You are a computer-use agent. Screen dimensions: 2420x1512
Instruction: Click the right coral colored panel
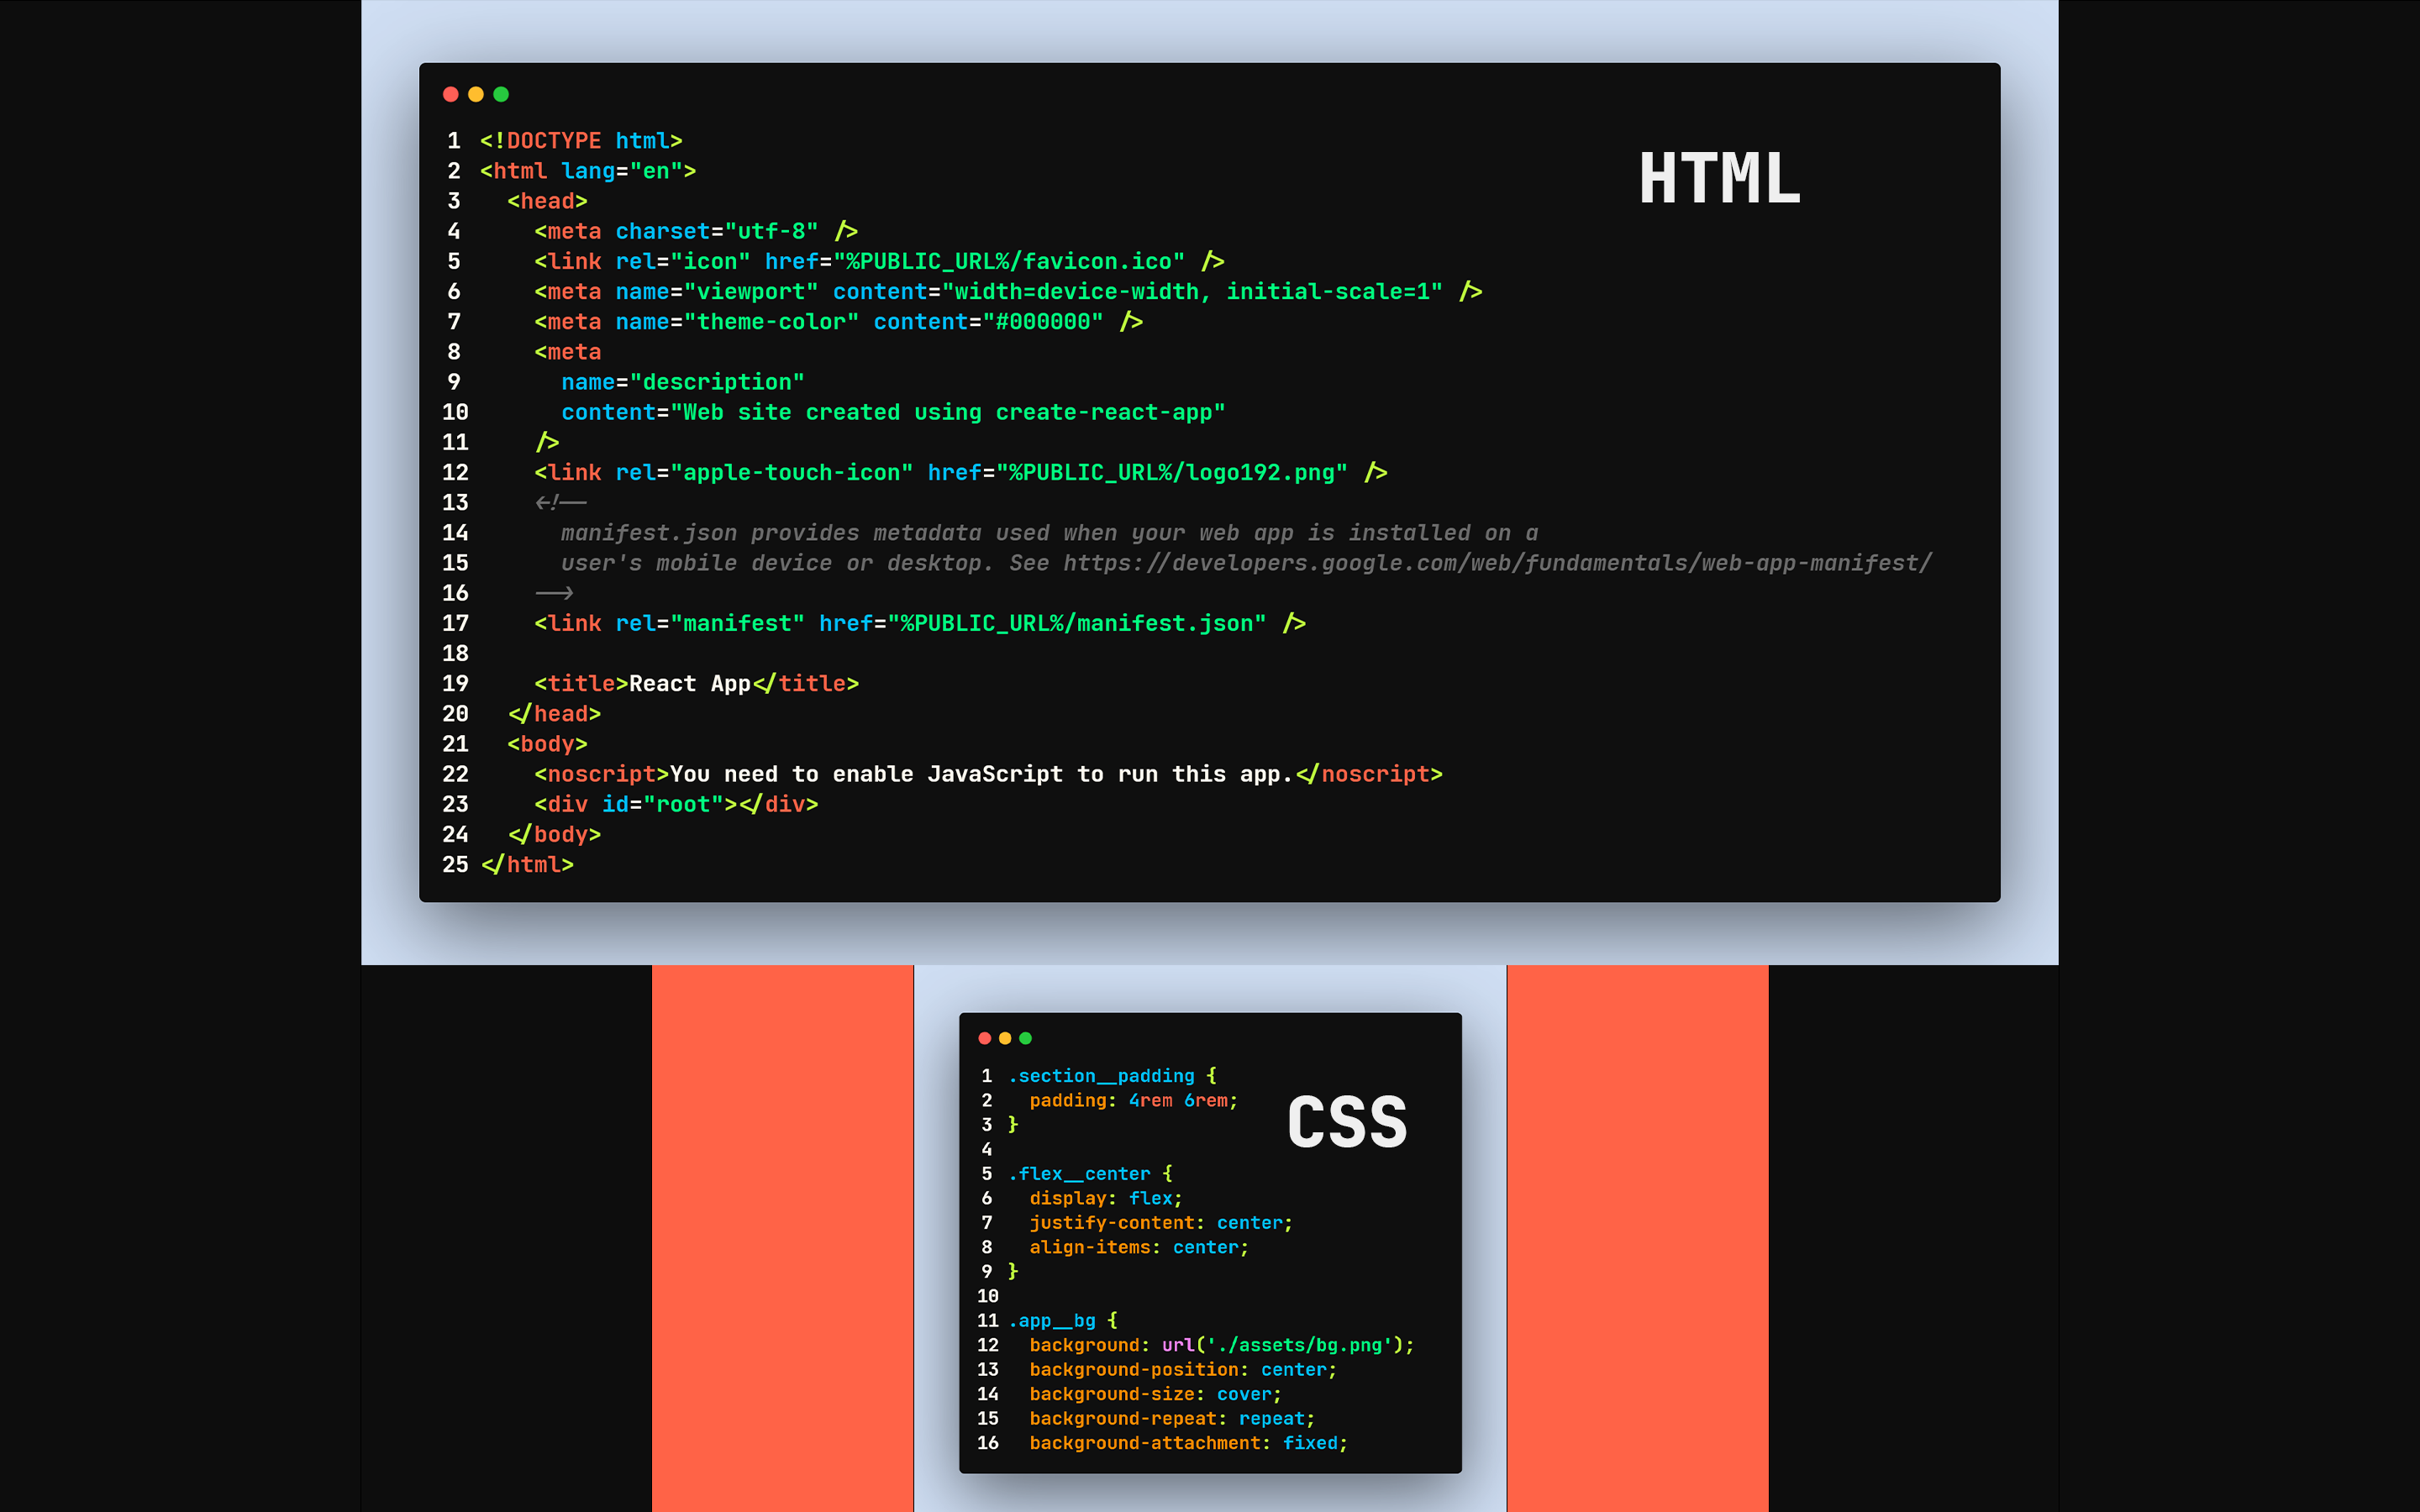coord(1637,1238)
